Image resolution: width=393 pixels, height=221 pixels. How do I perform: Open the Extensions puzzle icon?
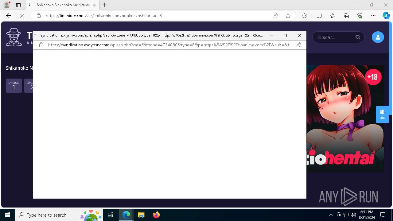[x=304, y=16]
